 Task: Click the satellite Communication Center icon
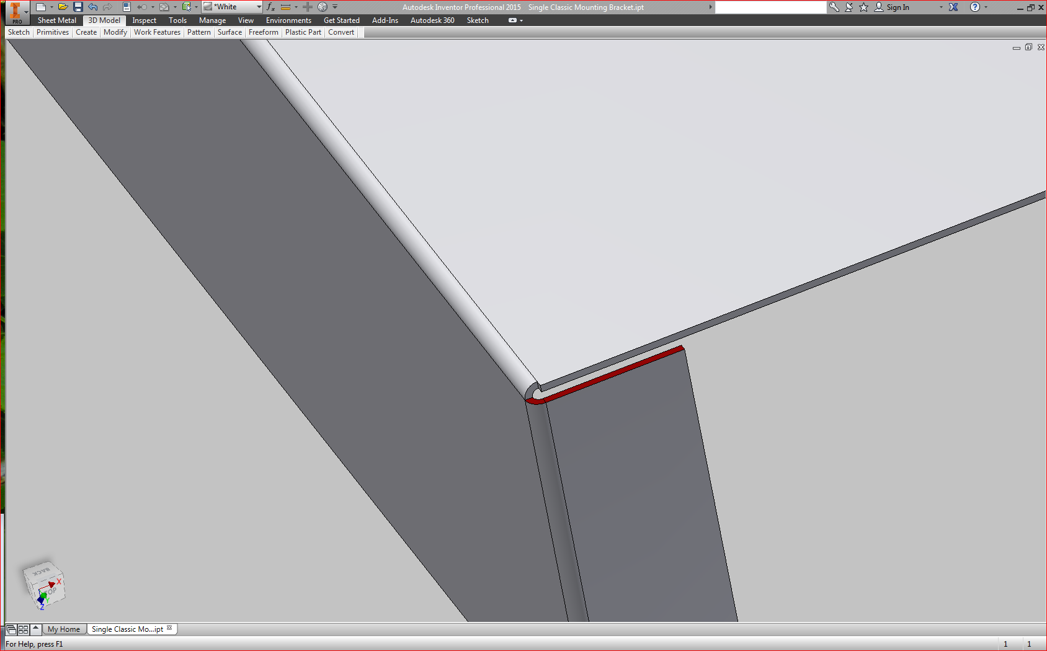849,7
